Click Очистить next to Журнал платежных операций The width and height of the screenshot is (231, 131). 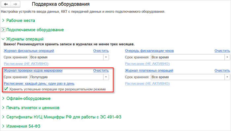tap(222, 70)
